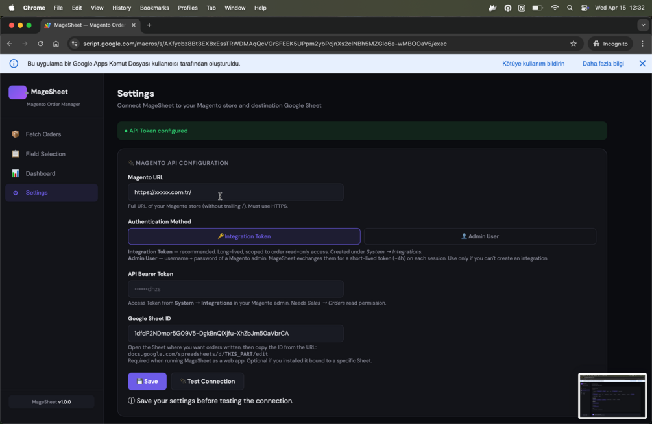Save the Magento settings
652x424 pixels.
[x=147, y=381]
